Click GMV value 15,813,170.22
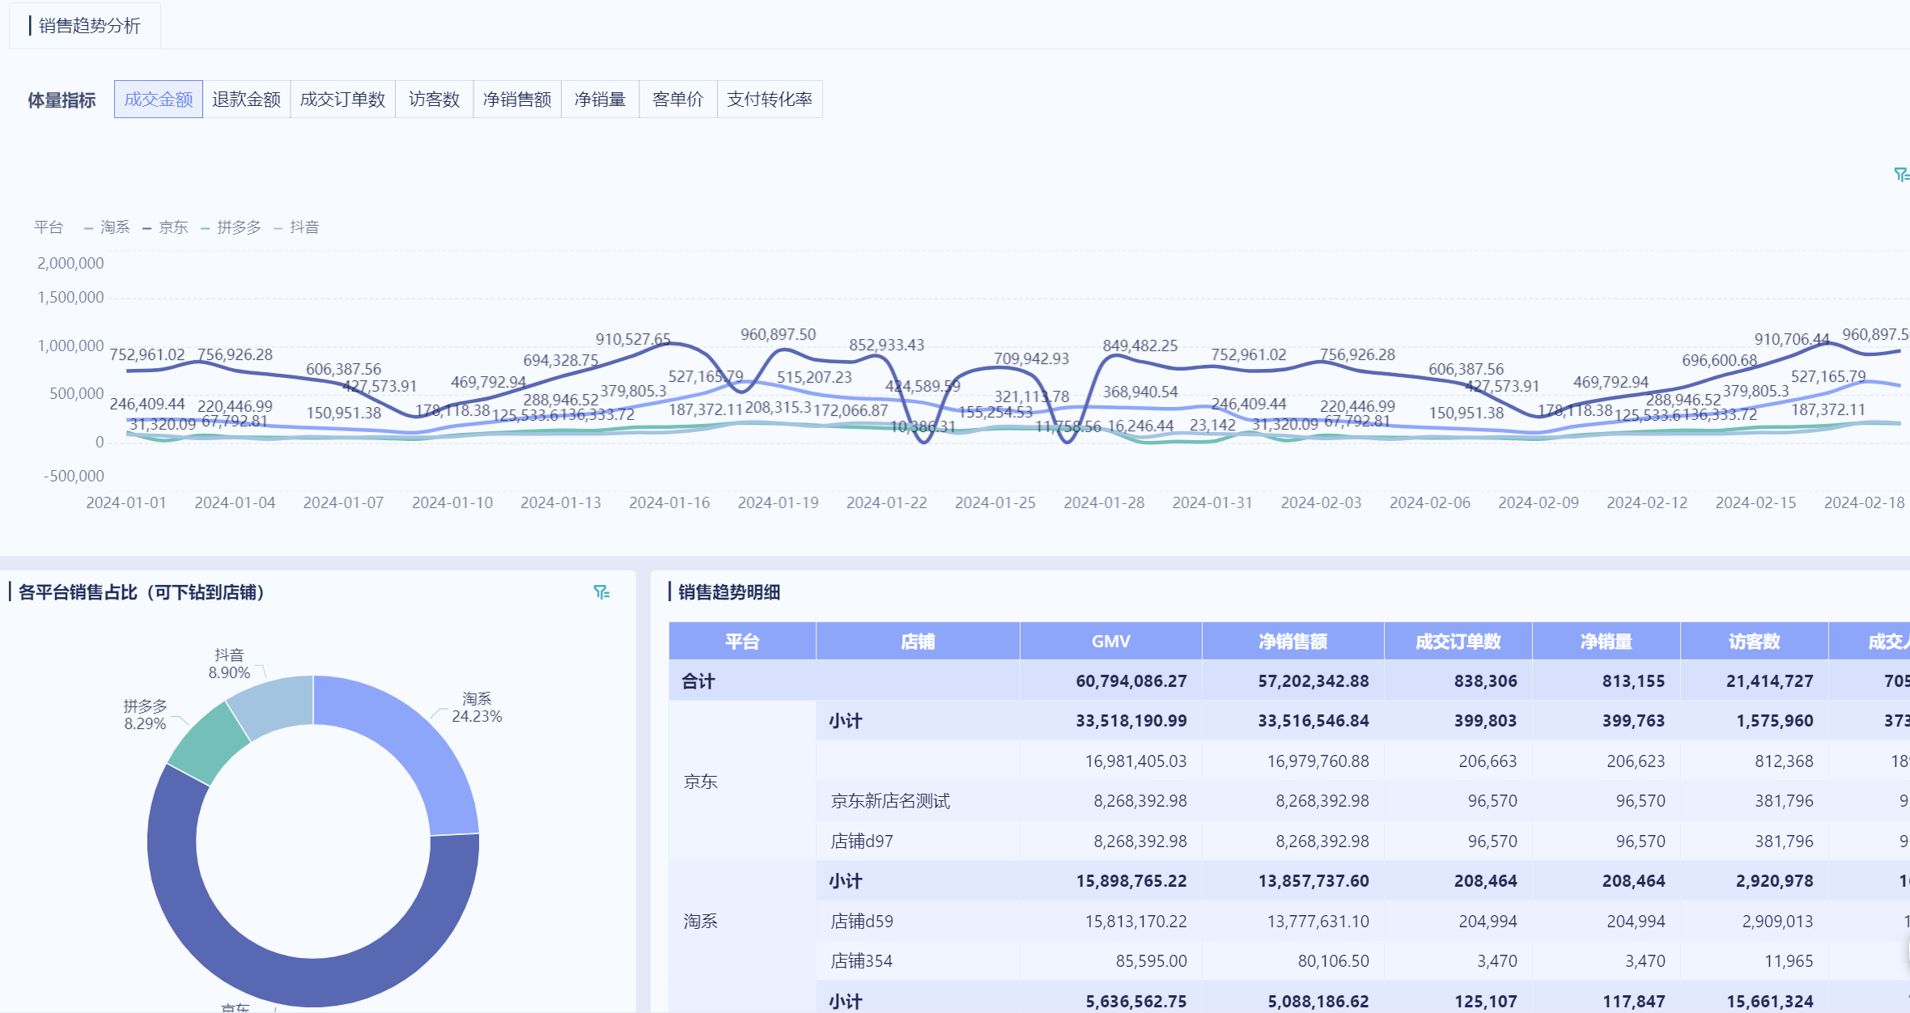Image resolution: width=1910 pixels, height=1013 pixels. [1135, 922]
